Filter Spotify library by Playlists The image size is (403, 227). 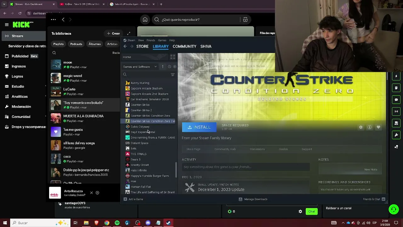[x=59, y=44]
